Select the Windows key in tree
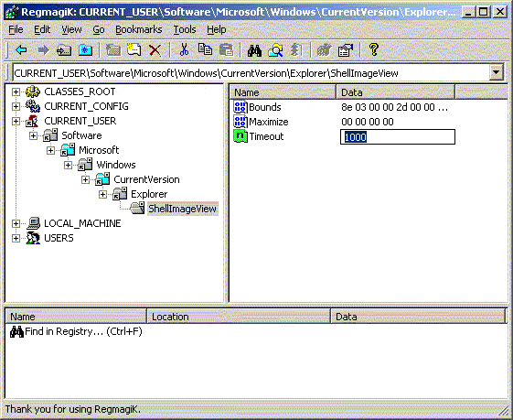 pos(116,165)
